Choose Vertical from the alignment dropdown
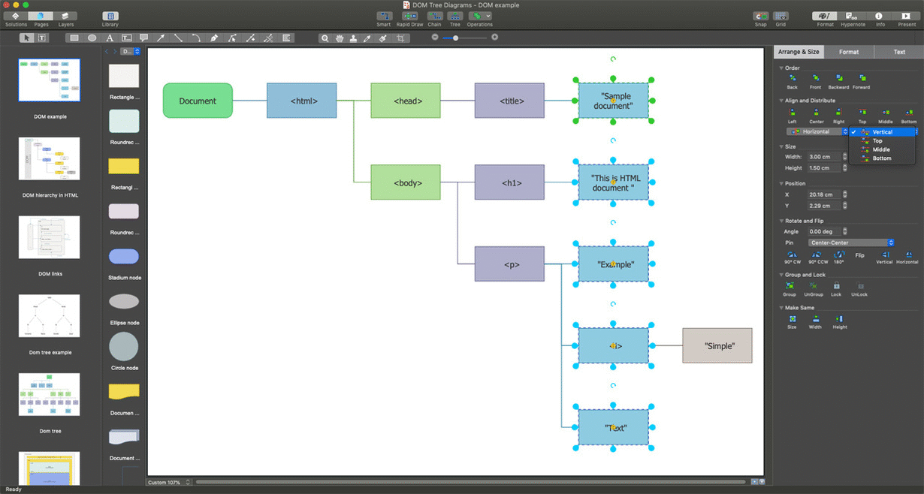Image resolution: width=924 pixels, height=494 pixels. click(x=883, y=131)
